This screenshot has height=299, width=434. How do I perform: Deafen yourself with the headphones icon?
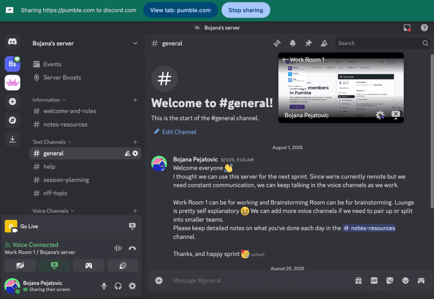(118, 286)
